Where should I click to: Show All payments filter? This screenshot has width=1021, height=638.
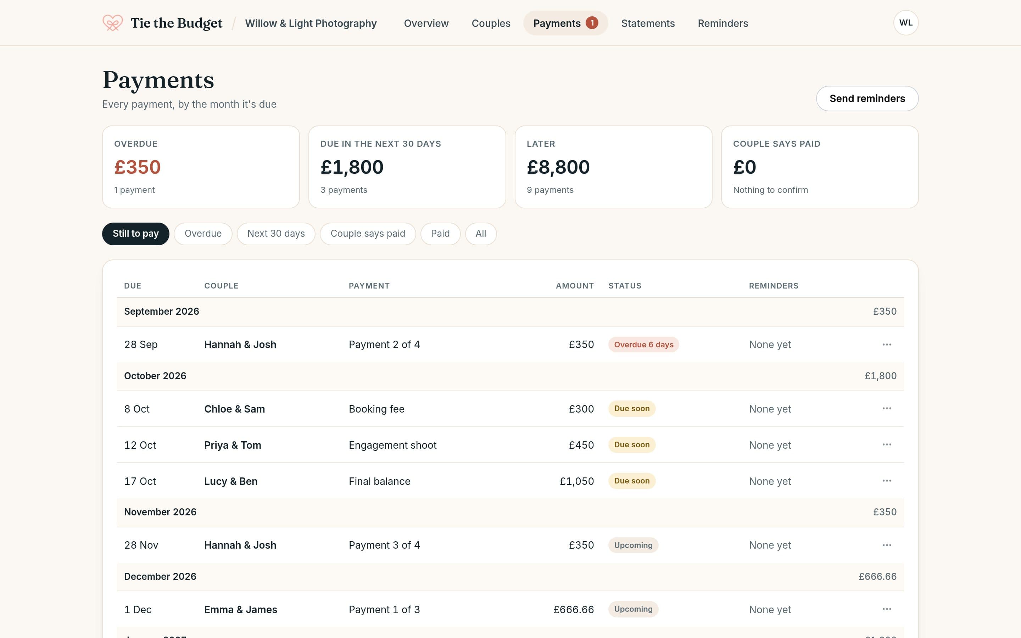[x=481, y=234]
